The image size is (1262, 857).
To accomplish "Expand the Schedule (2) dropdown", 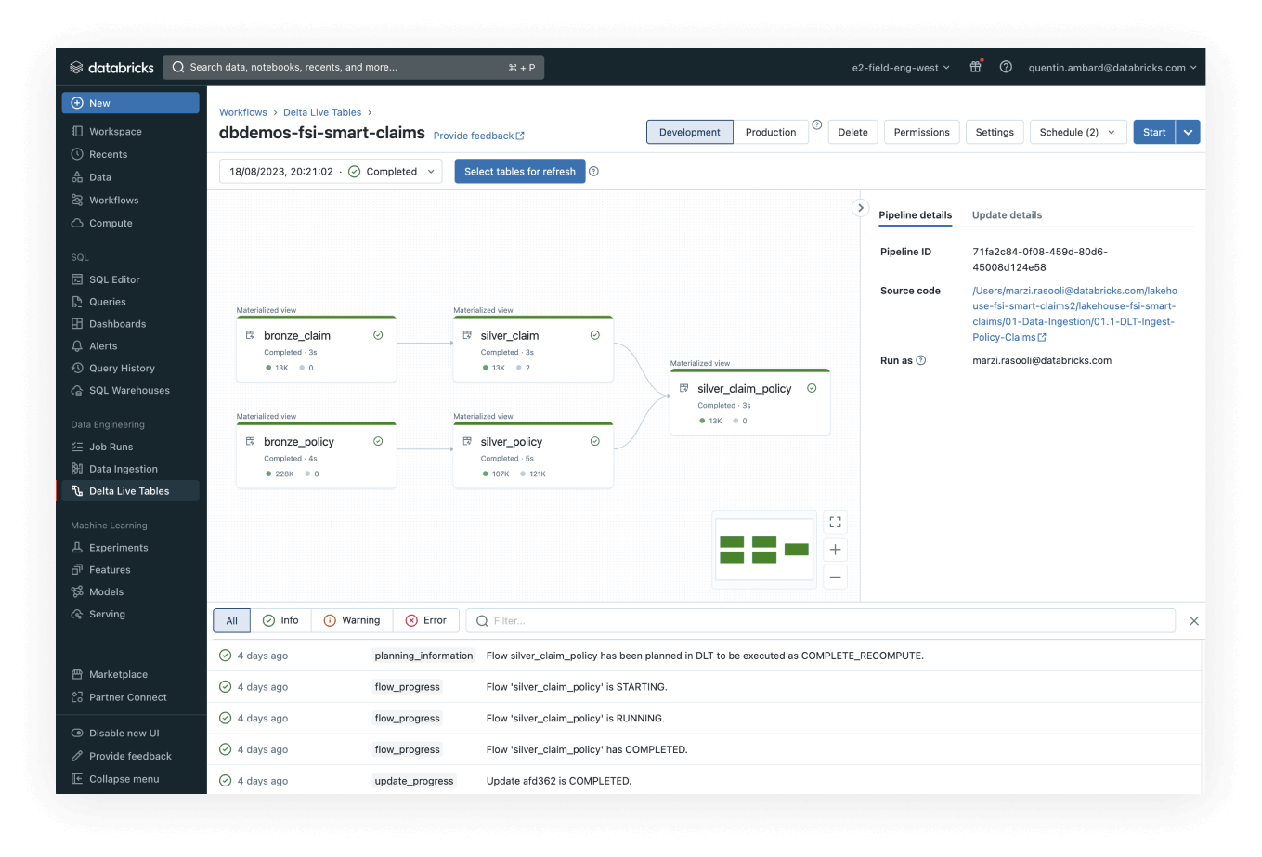I will click(x=1077, y=132).
